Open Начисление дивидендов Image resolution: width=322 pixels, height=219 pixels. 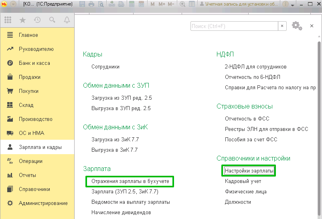tap(121, 213)
